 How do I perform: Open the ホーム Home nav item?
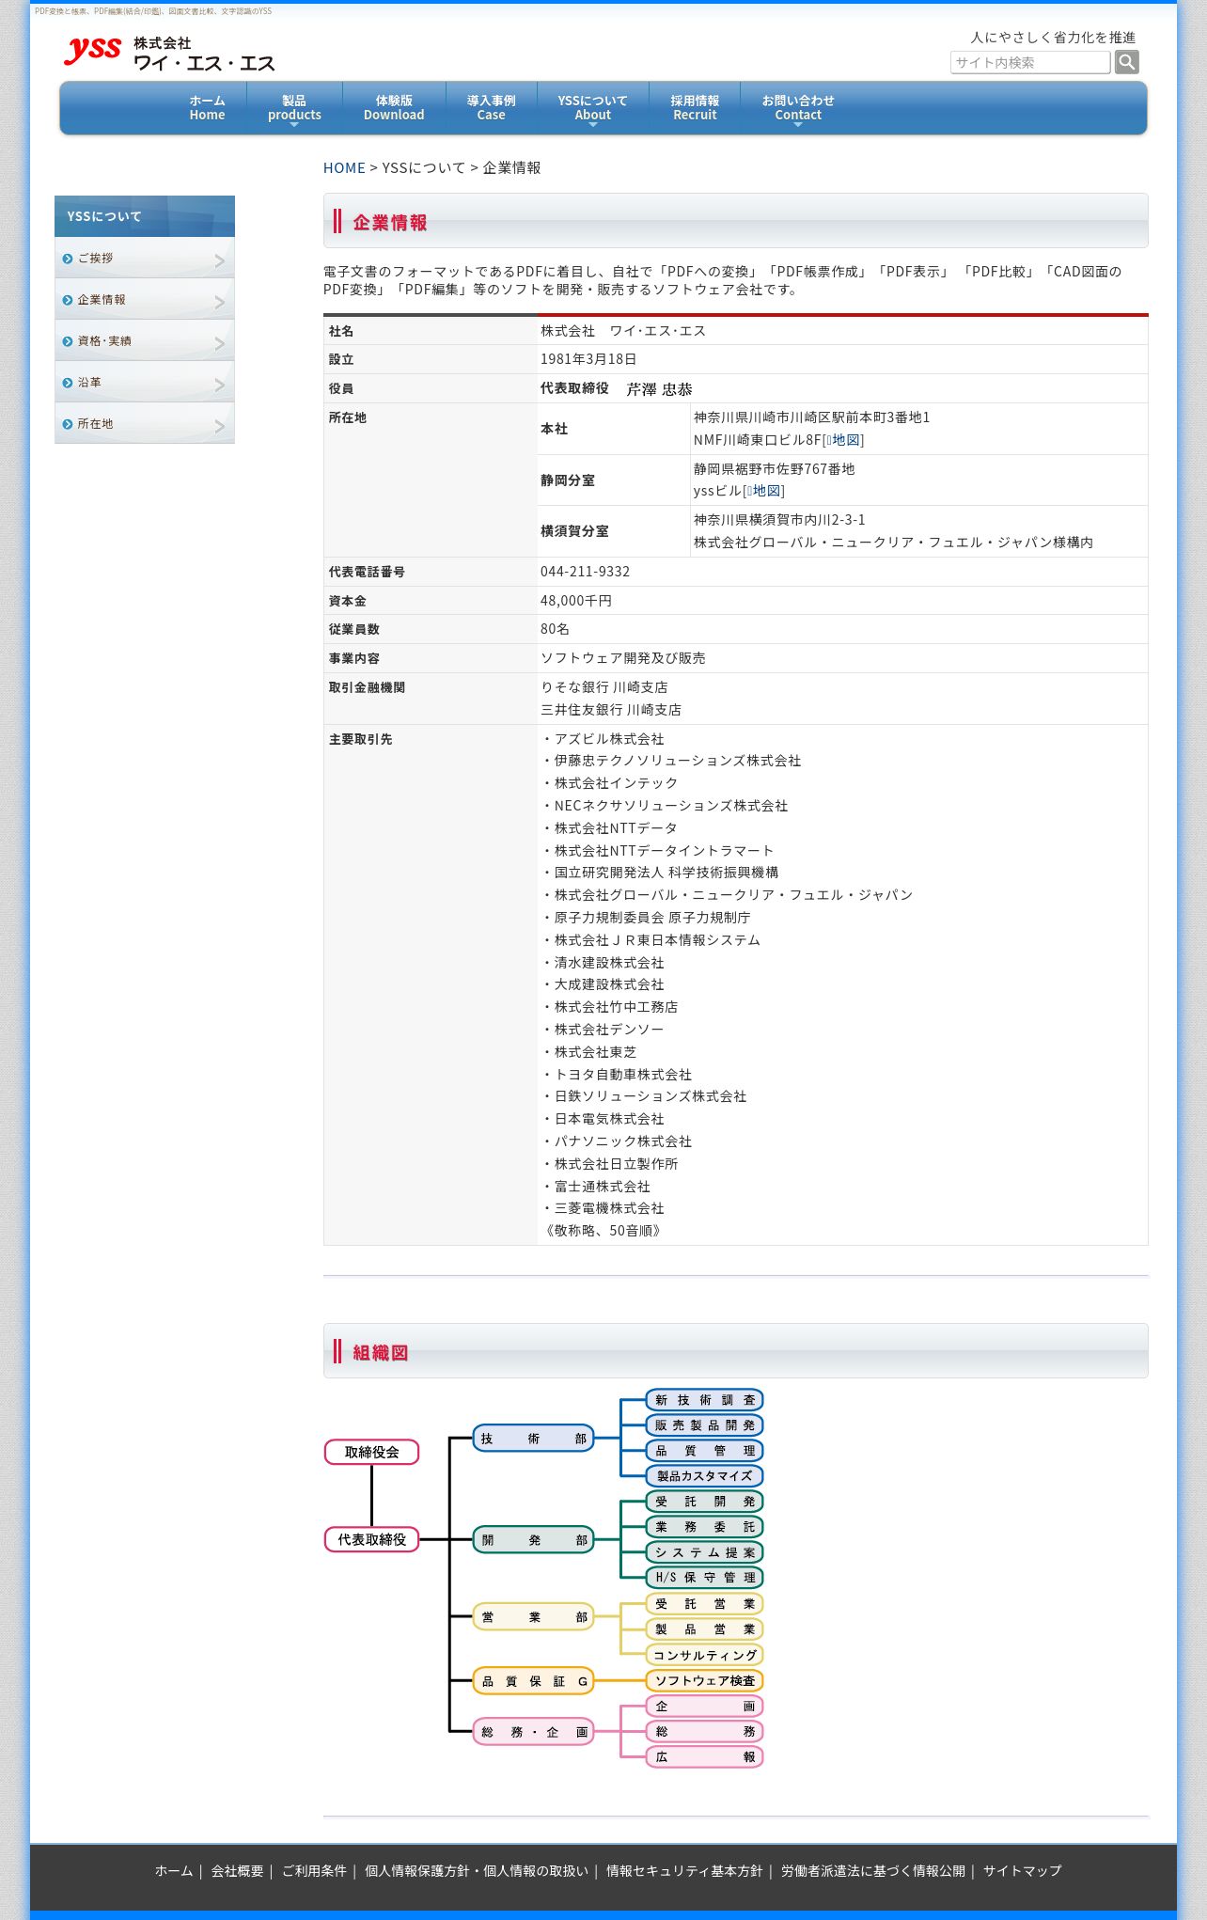207,107
